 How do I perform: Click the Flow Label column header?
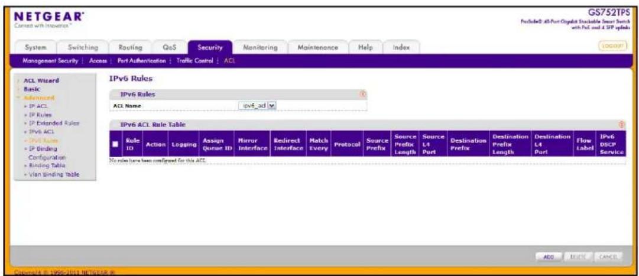pos(584,144)
